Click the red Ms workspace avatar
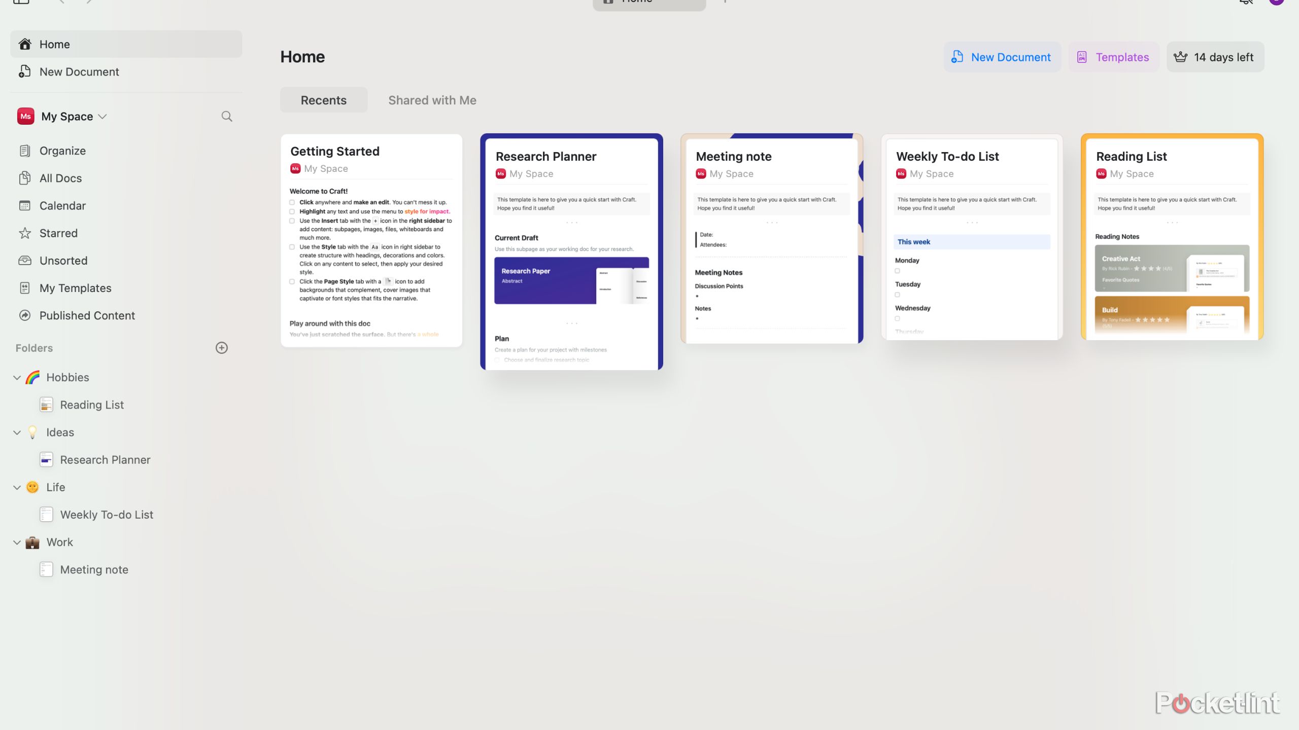1299x730 pixels. pos(26,116)
